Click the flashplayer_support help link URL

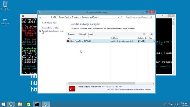(133, 89)
